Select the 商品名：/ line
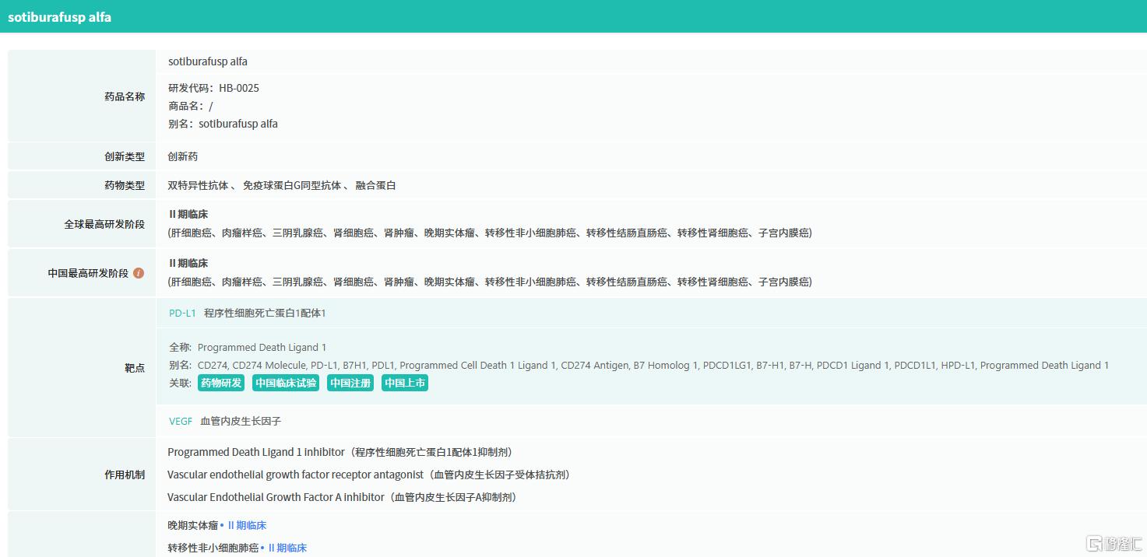 [x=190, y=106]
